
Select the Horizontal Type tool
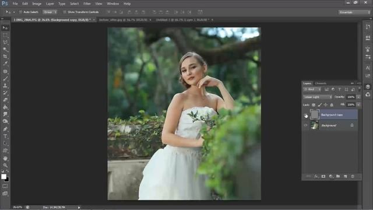[5, 136]
